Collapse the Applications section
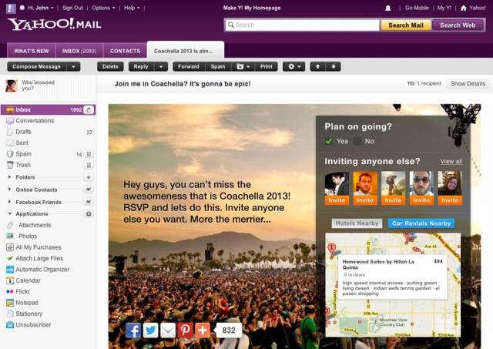493x349 pixels. click(x=10, y=213)
